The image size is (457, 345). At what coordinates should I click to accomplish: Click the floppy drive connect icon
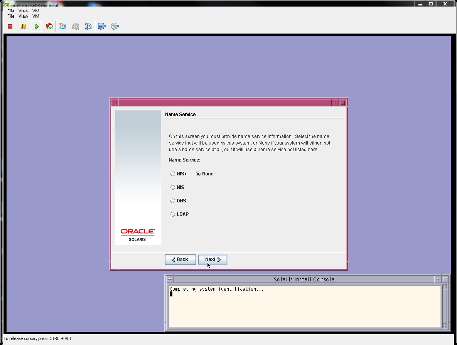102,27
